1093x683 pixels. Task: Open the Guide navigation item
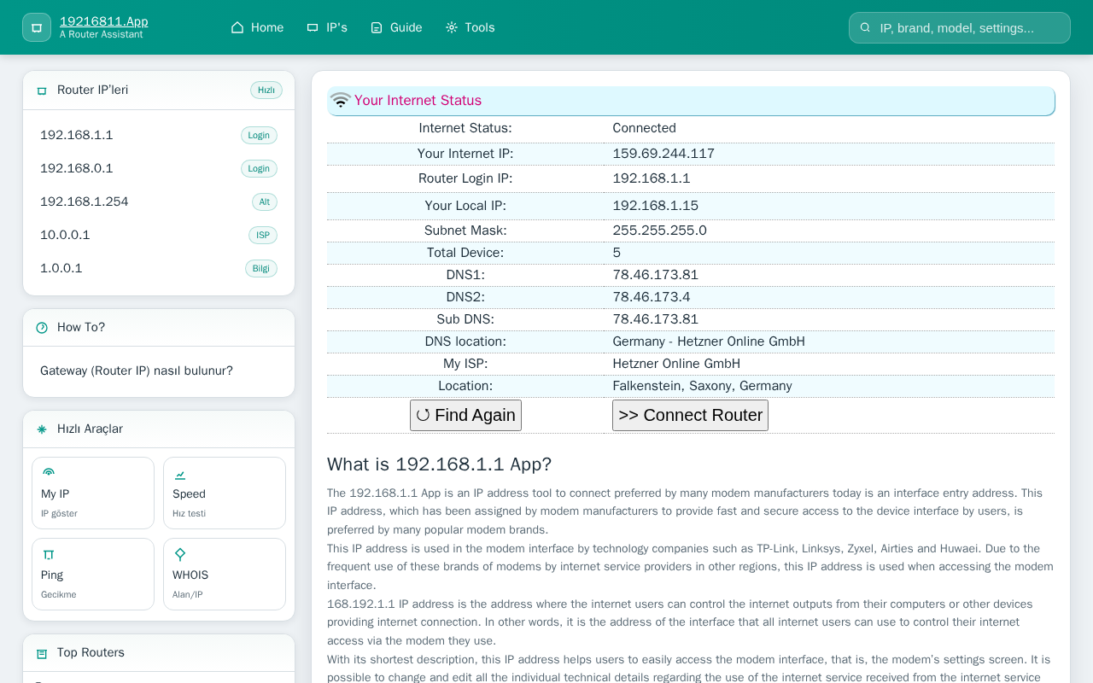pos(396,27)
